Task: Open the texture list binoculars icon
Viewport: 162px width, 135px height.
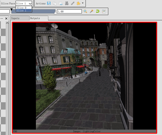Action: 67,3
